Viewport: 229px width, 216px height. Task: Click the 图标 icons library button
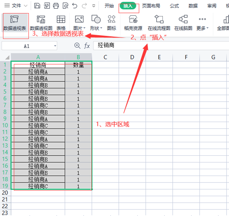(112, 23)
